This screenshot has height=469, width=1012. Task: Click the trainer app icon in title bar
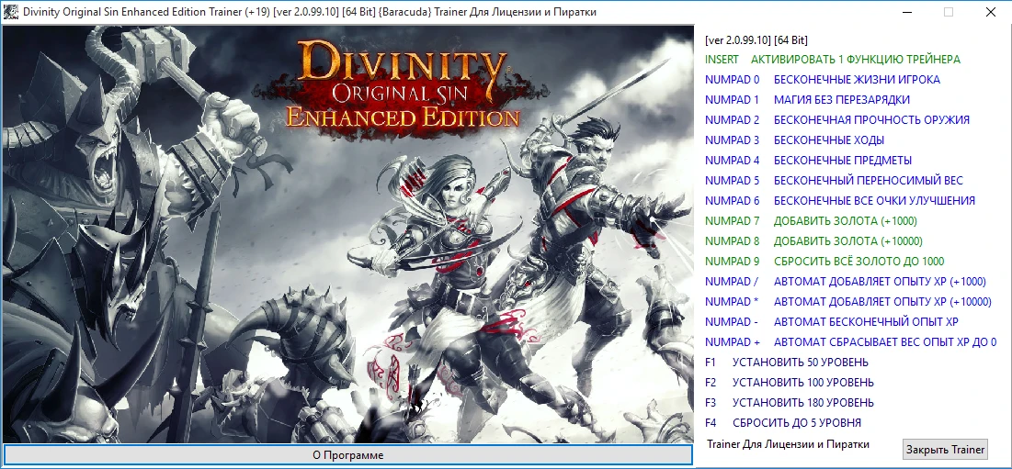point(11,12)
